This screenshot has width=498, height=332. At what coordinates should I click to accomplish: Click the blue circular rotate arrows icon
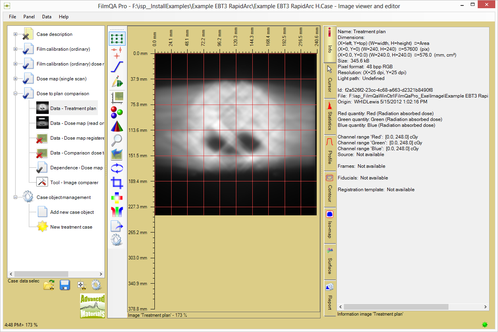[117, 169]
